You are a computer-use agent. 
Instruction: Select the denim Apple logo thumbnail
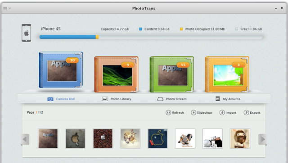(x=157, y=138)
